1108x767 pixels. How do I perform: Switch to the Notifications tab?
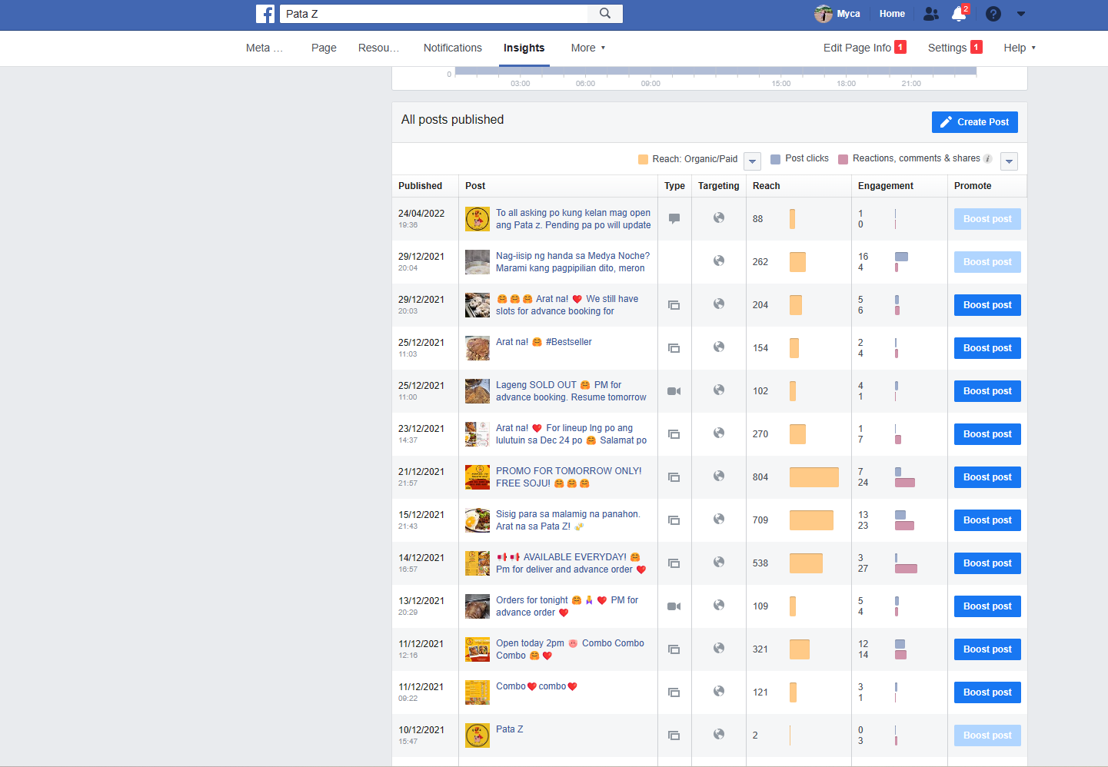[453, 48]
